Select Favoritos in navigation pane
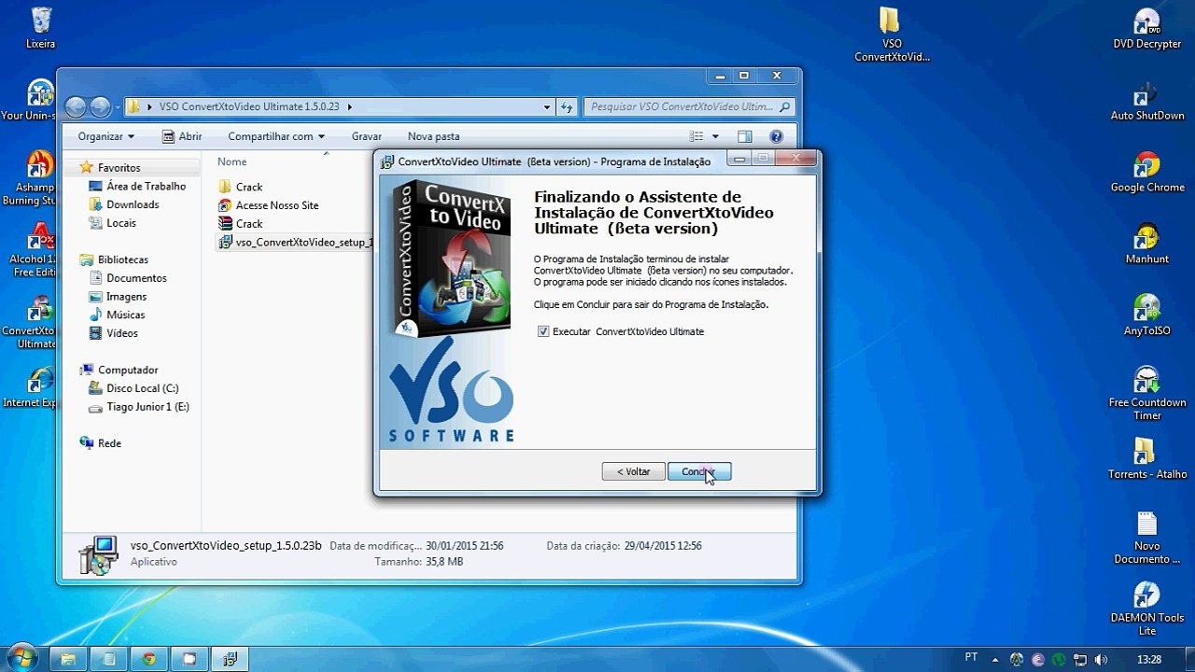 click(119, 167)
